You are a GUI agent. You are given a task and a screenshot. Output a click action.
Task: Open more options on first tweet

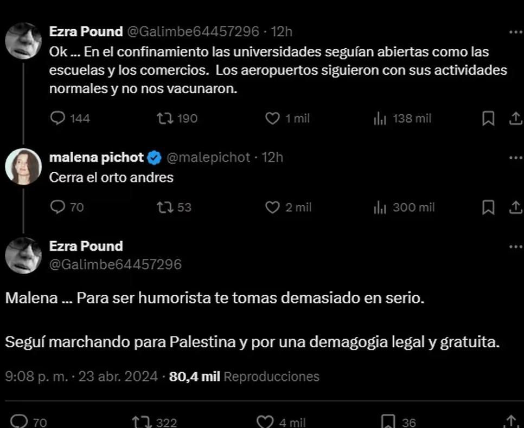(515, 32)
